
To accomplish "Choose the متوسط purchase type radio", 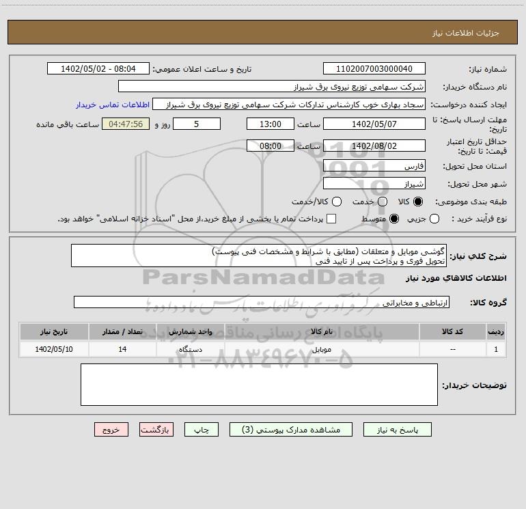I will click(x=394, y=219).
